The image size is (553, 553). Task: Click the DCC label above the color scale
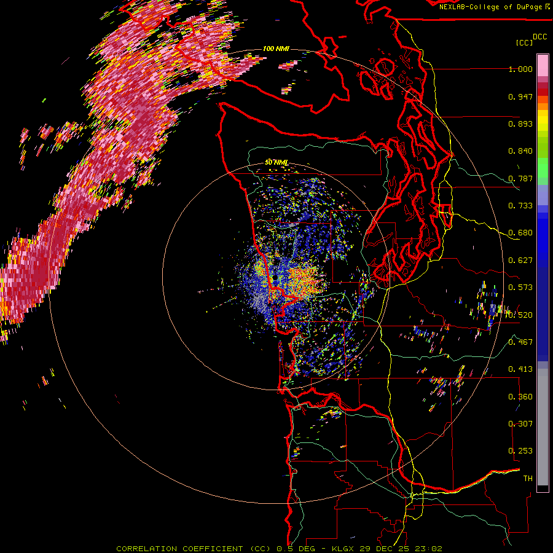tap(539, 36)
